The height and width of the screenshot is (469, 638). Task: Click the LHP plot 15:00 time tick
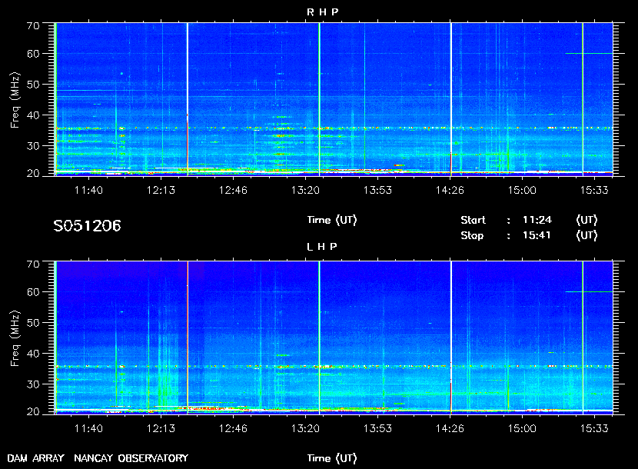[x=522, y=428]
